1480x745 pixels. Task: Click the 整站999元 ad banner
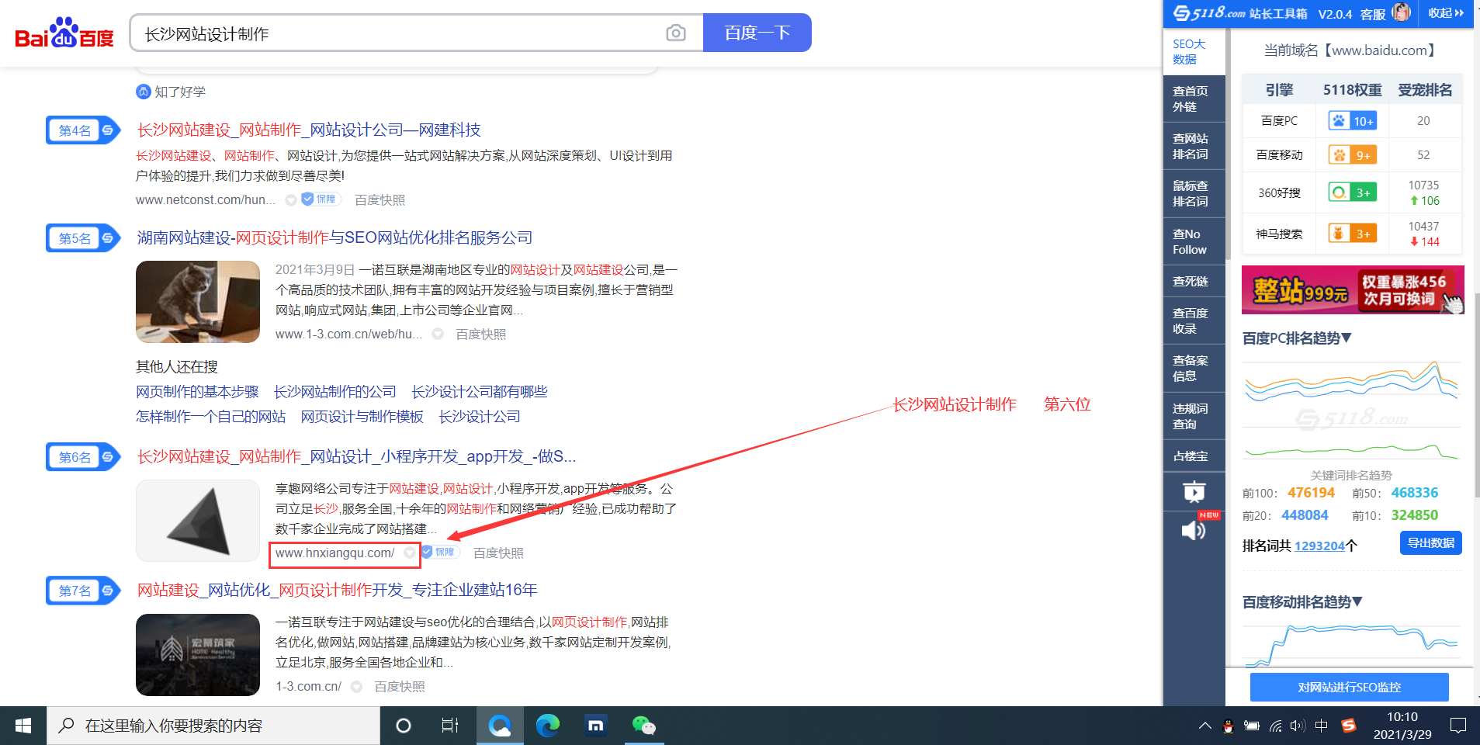pyautogui.click(x=1353, y=289)
